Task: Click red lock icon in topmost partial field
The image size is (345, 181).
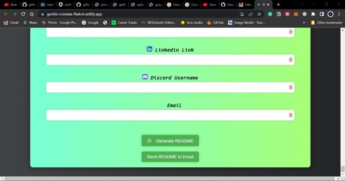Action: [x=291, y=32]
